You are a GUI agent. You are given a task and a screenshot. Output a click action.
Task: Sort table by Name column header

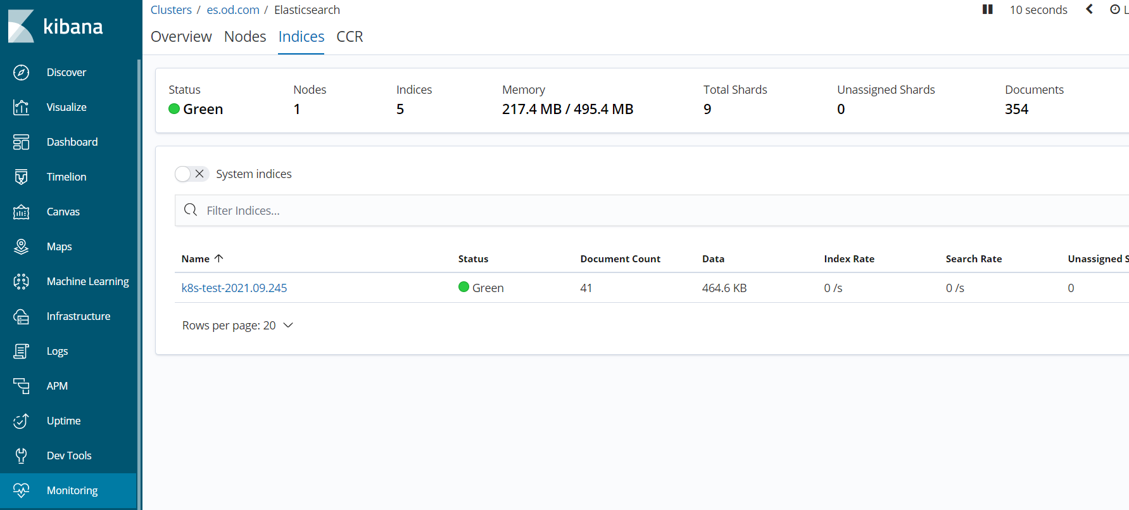point(195,258)
